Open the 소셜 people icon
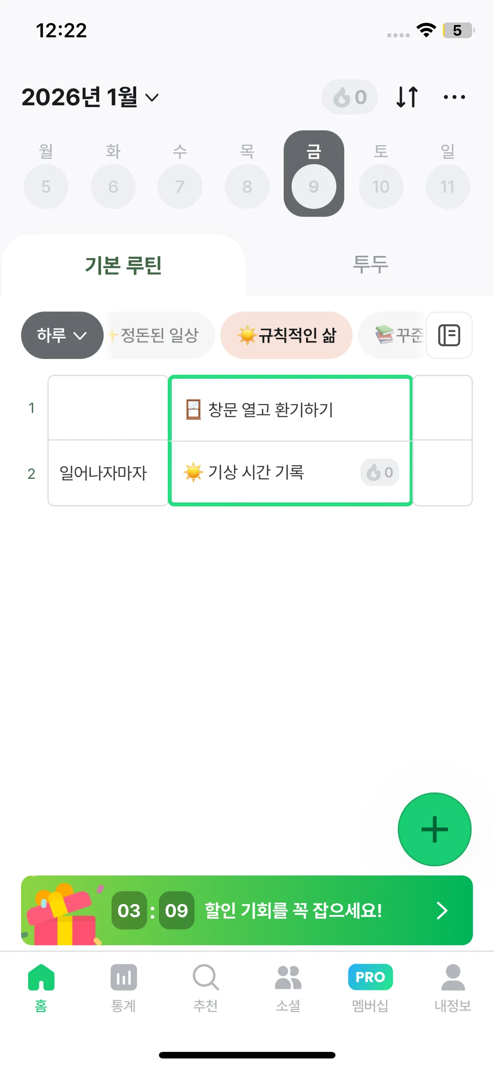Viewport: 494px width, 1069px height. [x=288, y=978]
